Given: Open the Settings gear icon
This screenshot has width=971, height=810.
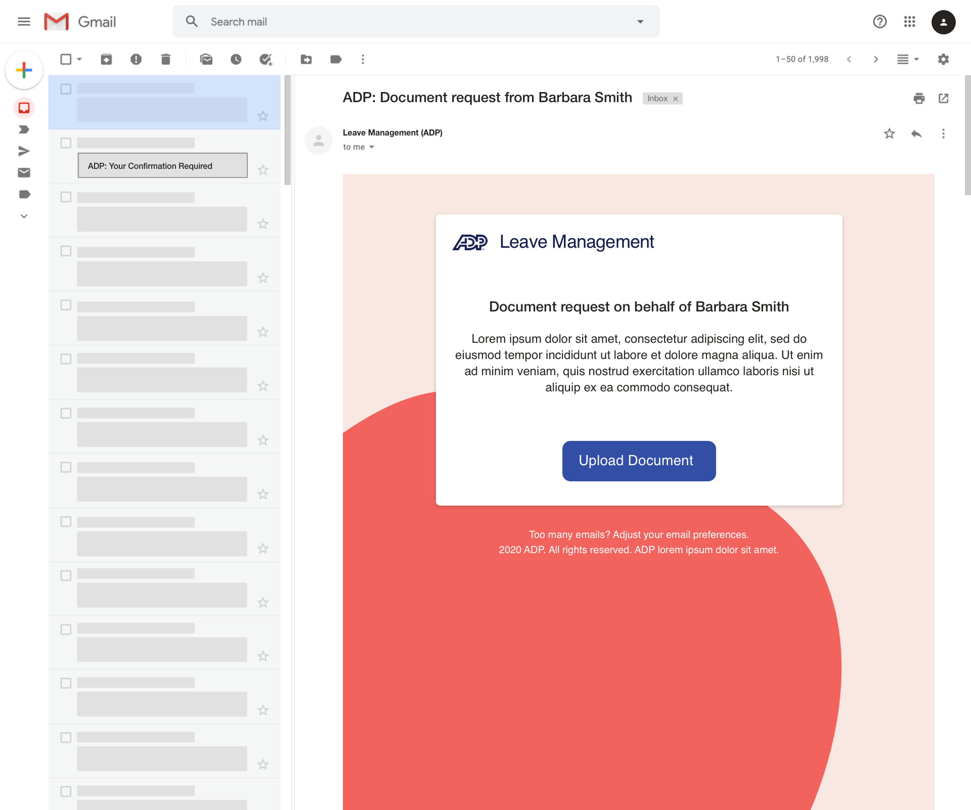Looking at the screenshot, I should tap(943, 59).
